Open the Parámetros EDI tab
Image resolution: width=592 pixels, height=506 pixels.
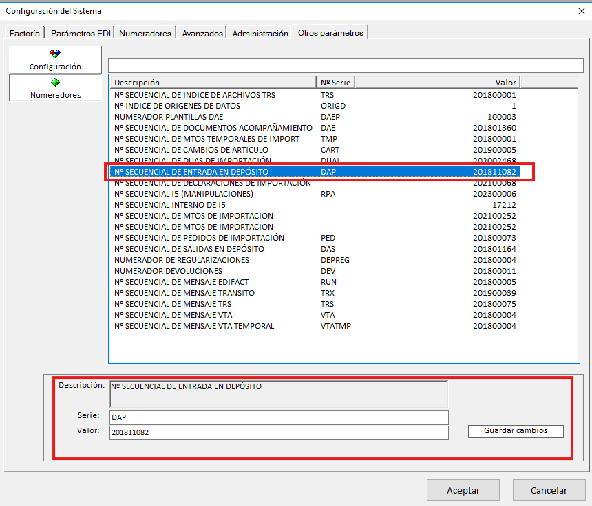(x=81, y=33)
